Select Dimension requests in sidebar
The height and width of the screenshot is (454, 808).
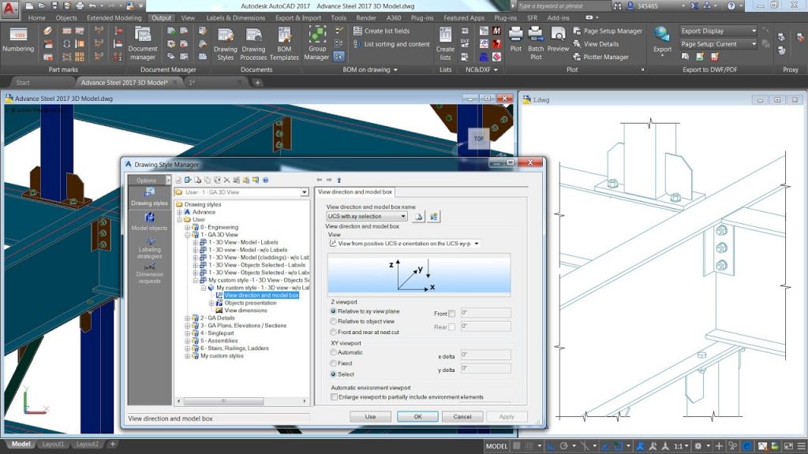pos(149,273)
